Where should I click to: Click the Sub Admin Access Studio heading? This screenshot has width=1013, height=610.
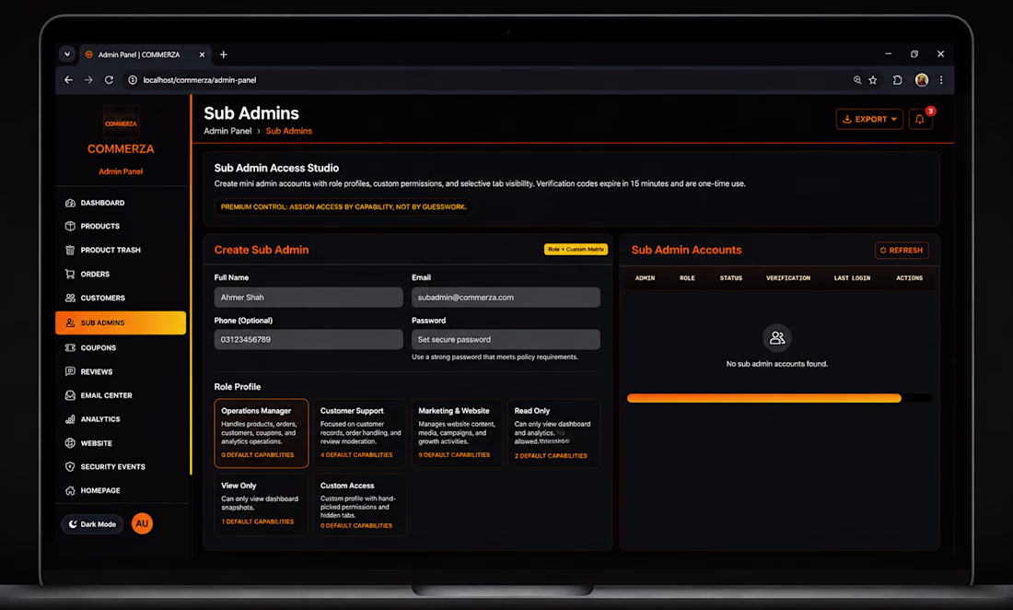pos(276,168)
